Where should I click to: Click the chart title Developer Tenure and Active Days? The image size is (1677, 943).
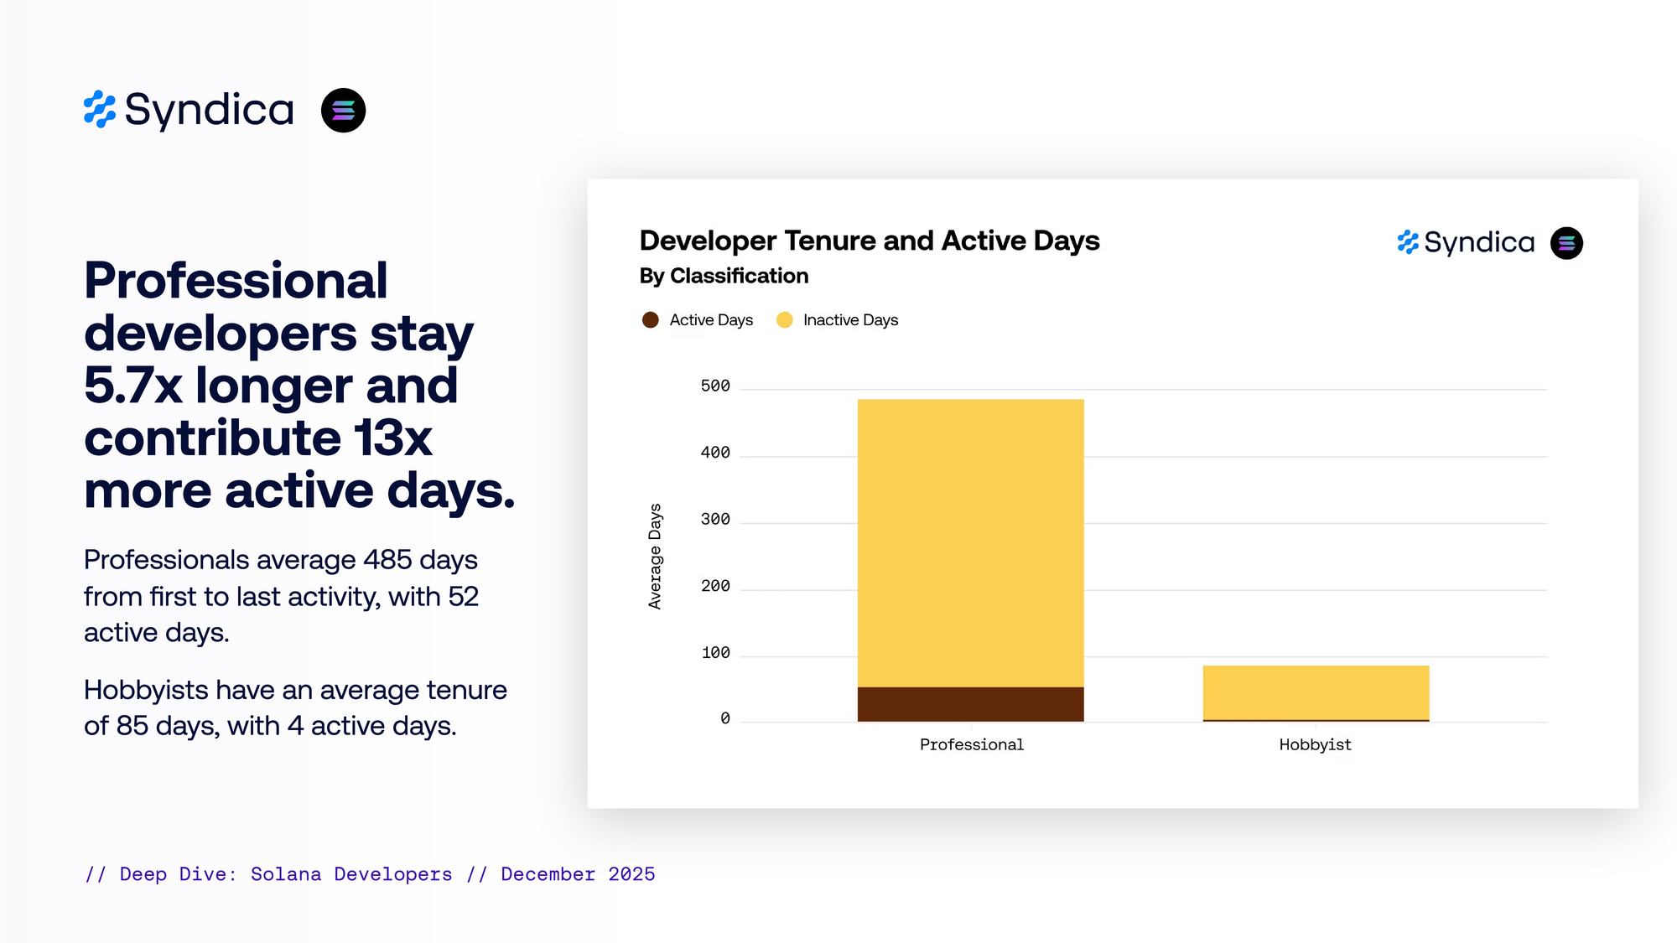click(x=869, y=241)
